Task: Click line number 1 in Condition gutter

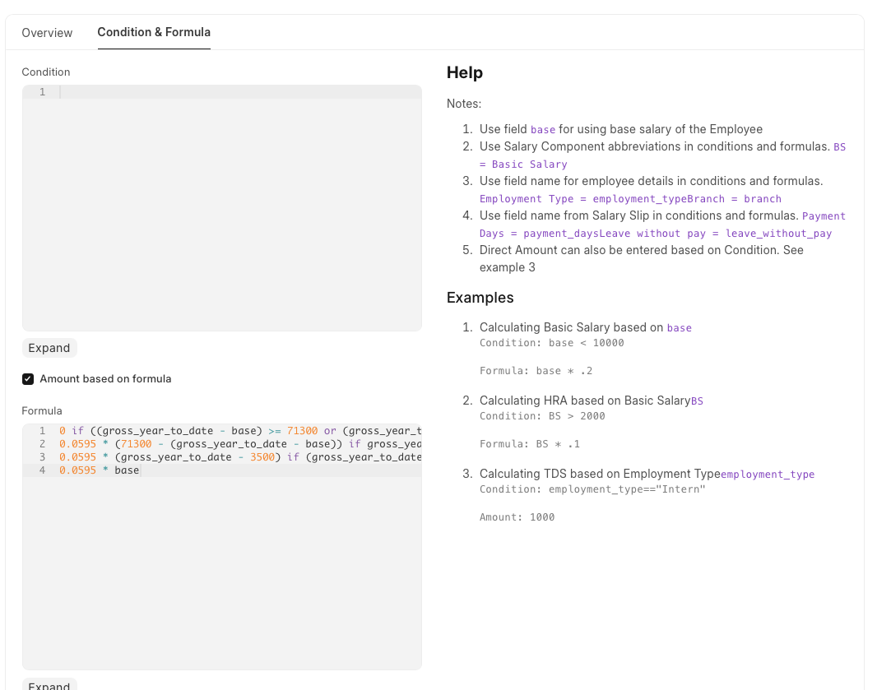Action: (43, 92)
